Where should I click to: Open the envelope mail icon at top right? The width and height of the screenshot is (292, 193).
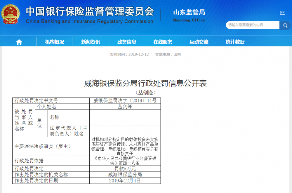click(x=282, y=13)
